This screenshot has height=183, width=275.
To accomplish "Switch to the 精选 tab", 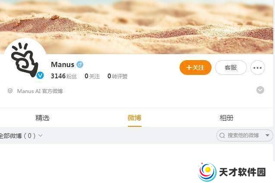I will click(x=42, y=118).
